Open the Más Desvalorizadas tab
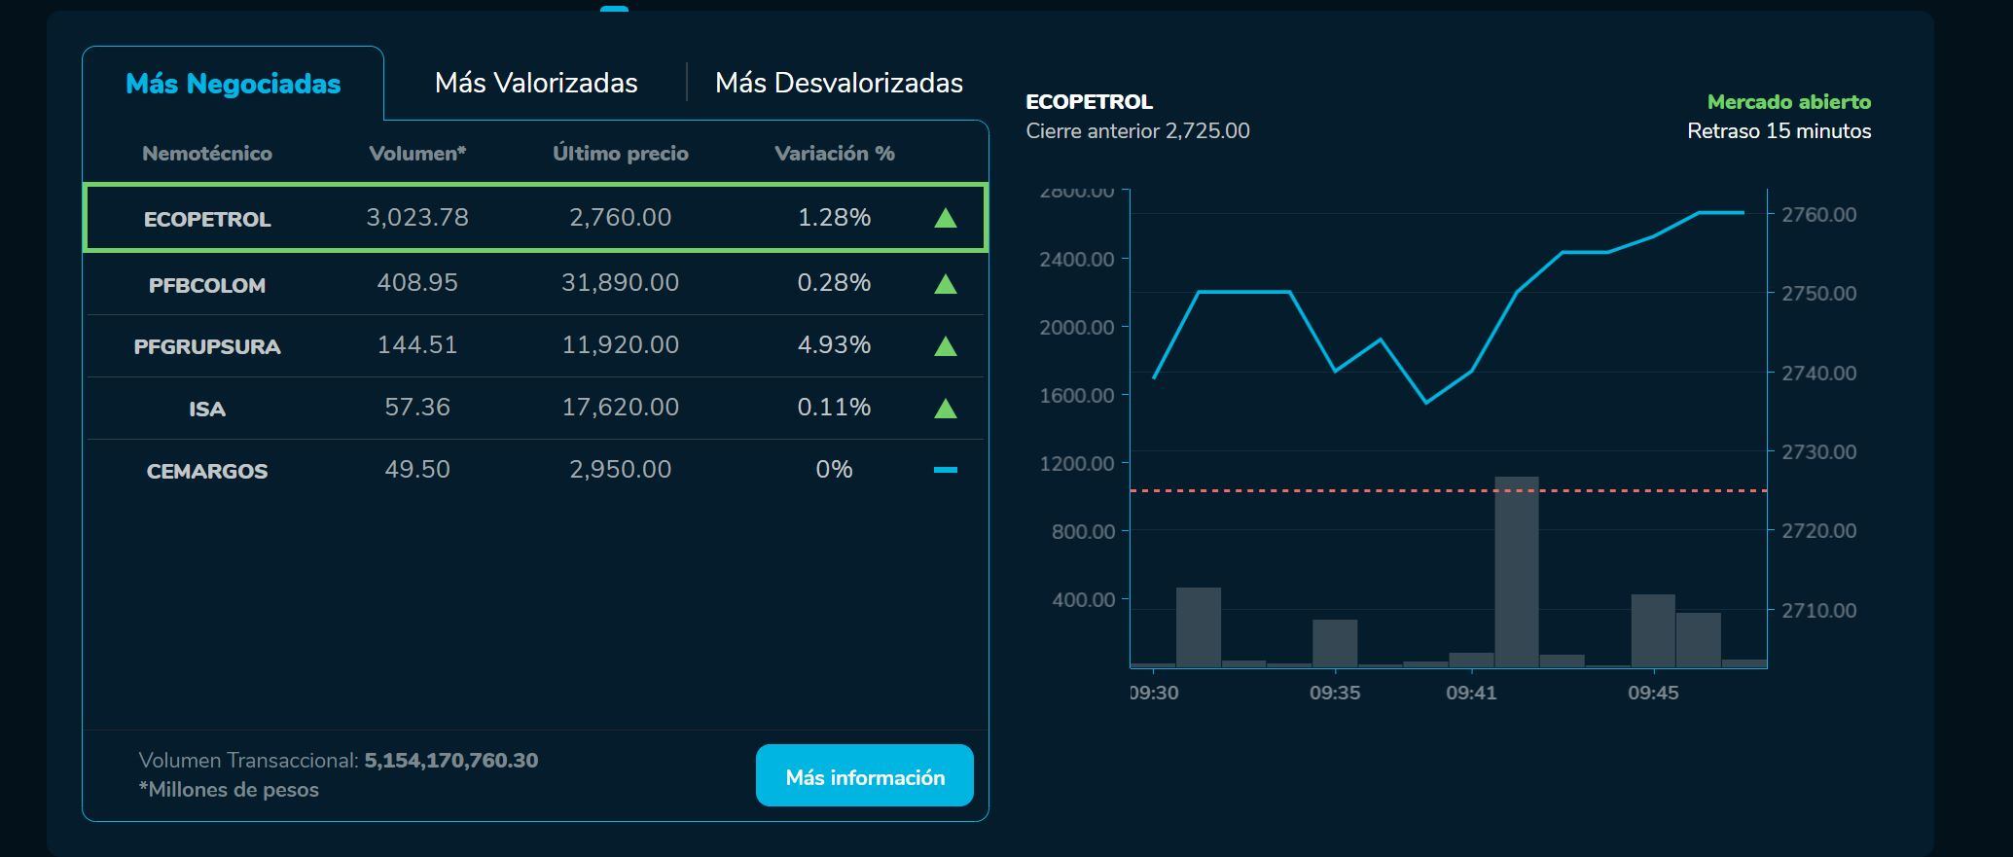2013x857 pixels. click(x=839, y=84)
